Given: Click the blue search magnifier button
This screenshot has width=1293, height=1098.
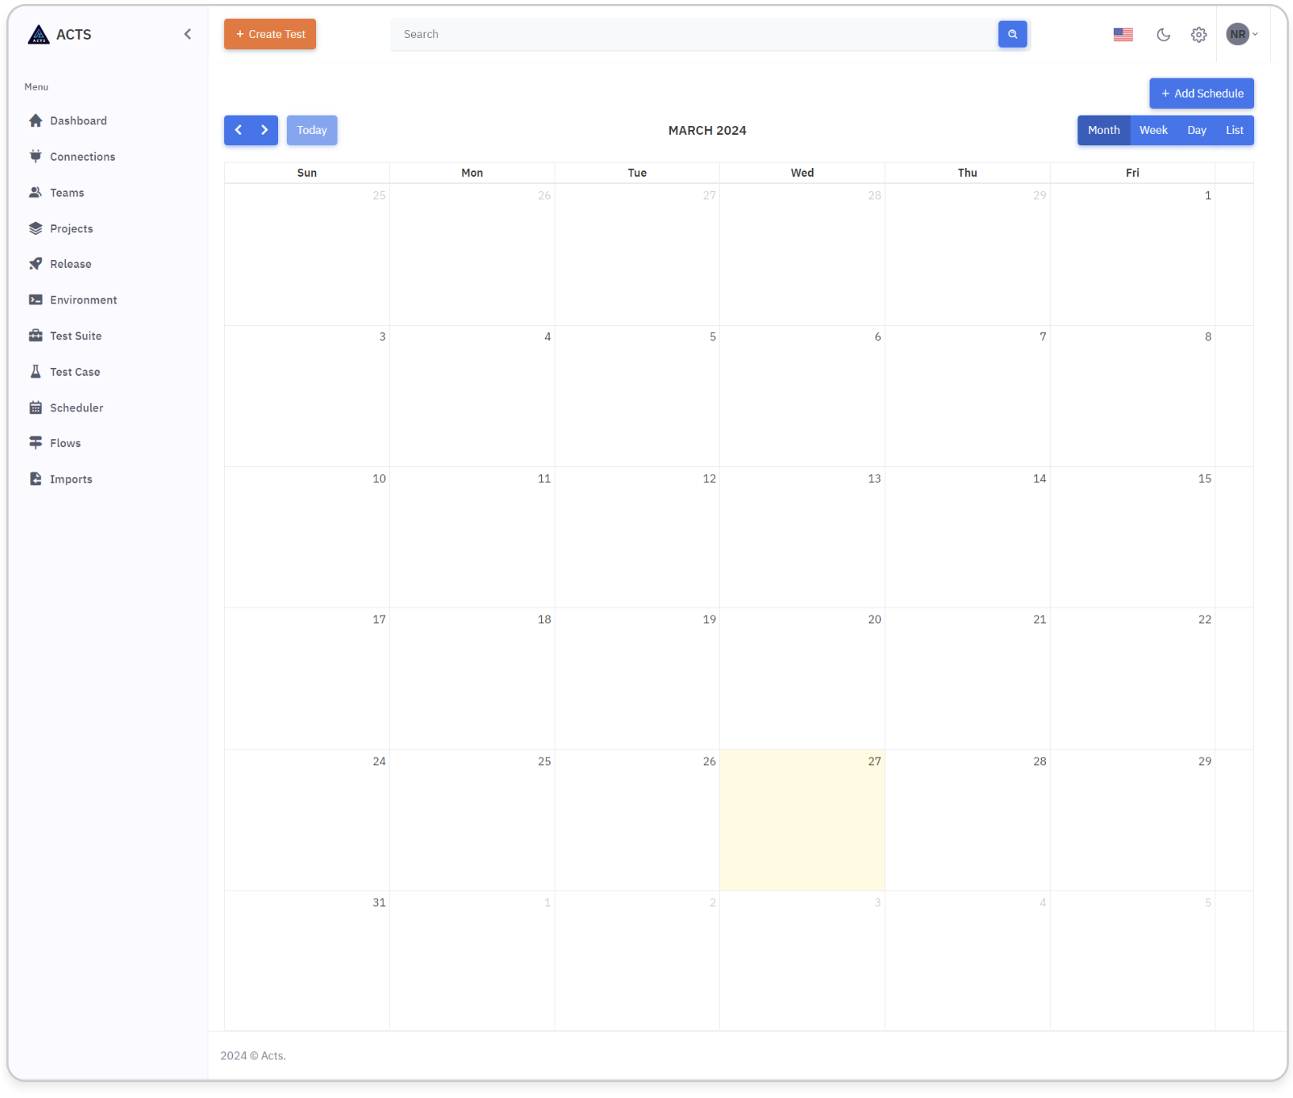Looking at the screenshot, I should (x=1013, y=34).
